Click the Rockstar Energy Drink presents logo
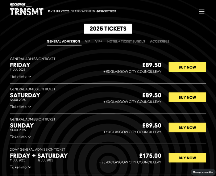 click(x=19, y=5)
